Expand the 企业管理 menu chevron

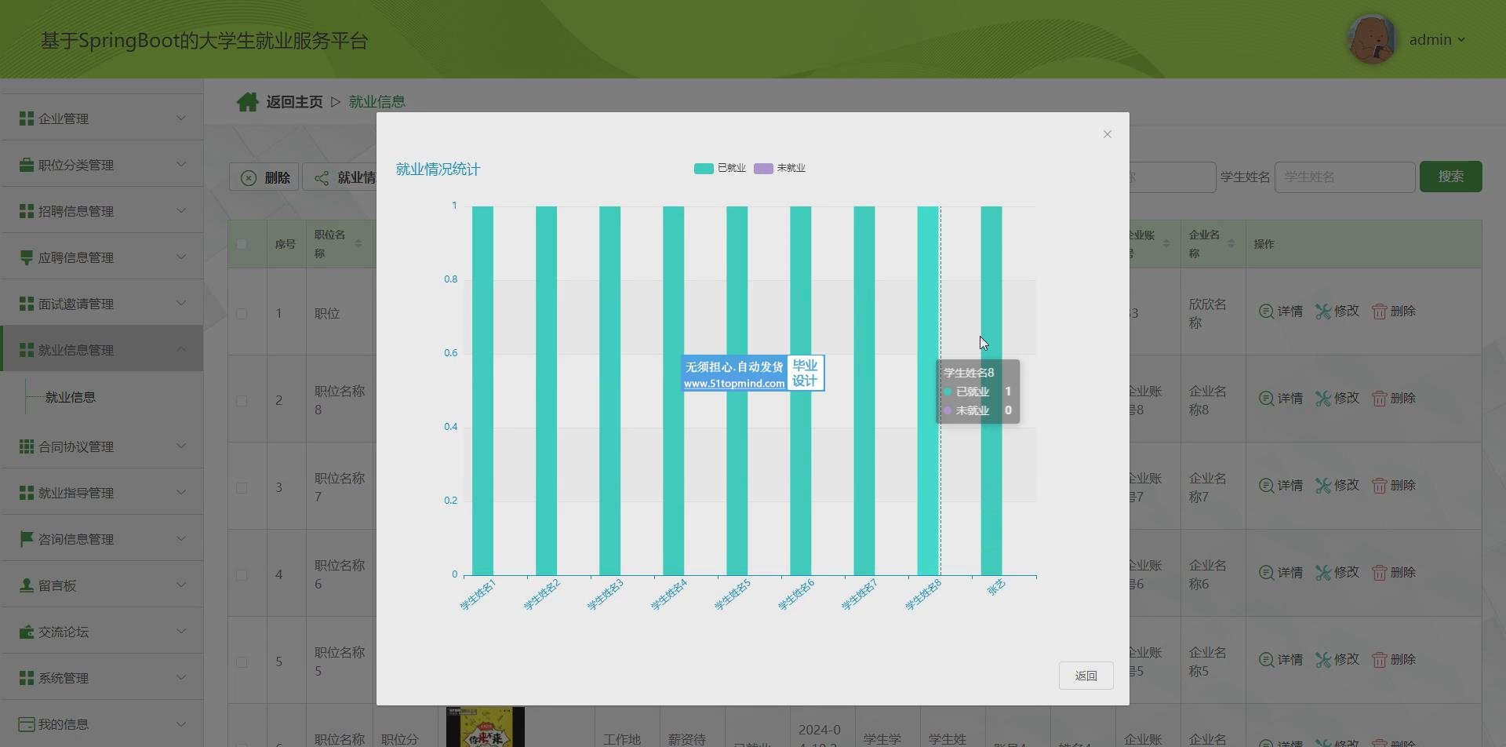point(181,118)
